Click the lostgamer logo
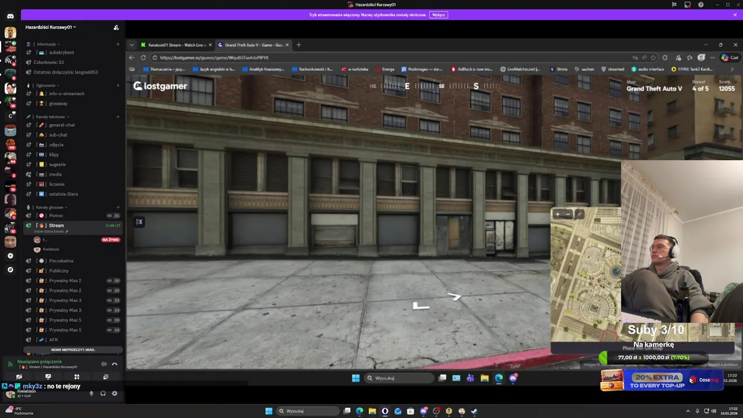Image resolution: width=743 pixels, height=418 pixels. point(160,86)
